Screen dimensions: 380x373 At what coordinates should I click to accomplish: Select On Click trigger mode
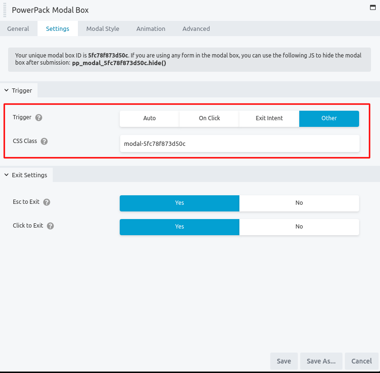pyautogui.click(x=209, y=118)
